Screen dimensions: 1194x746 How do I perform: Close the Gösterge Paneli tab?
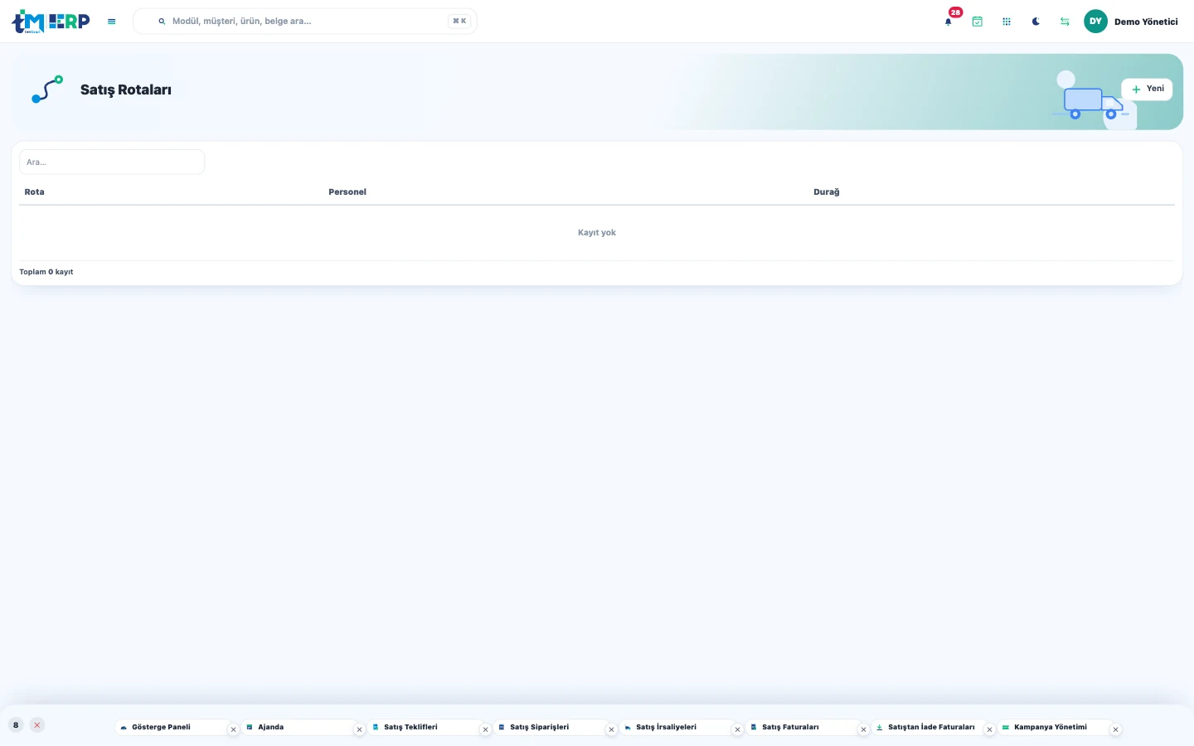coord(234,730)
